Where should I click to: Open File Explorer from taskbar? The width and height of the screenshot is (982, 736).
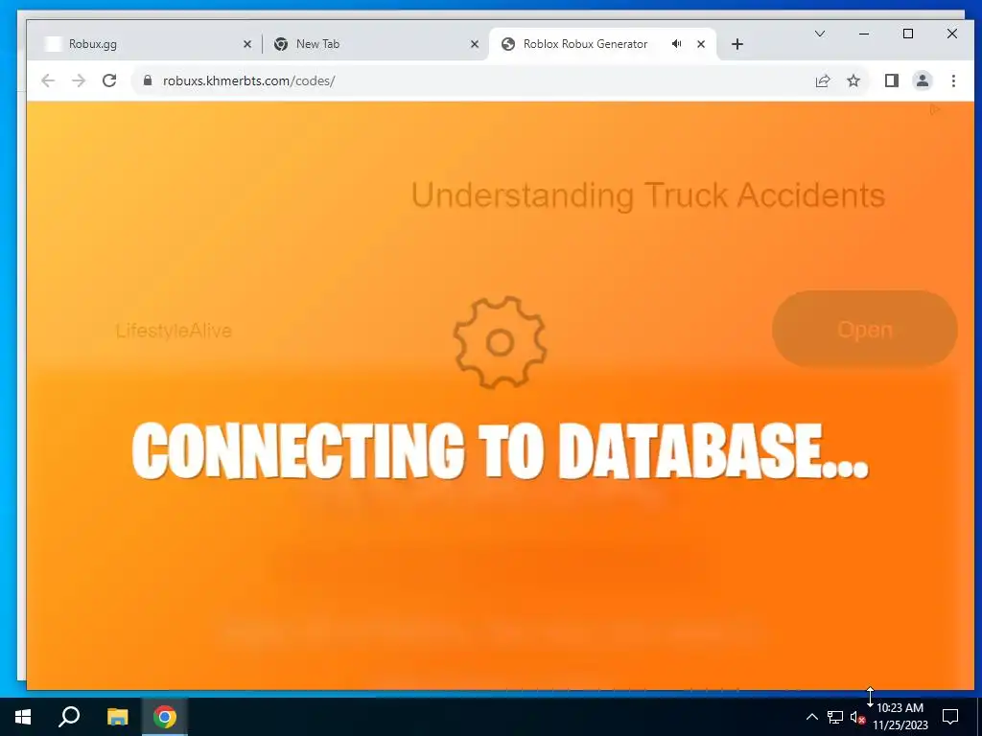click(117, 717)
